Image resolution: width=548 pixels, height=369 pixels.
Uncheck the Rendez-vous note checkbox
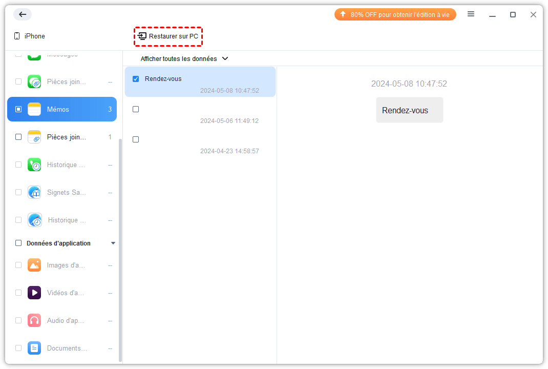click(136, 79)
